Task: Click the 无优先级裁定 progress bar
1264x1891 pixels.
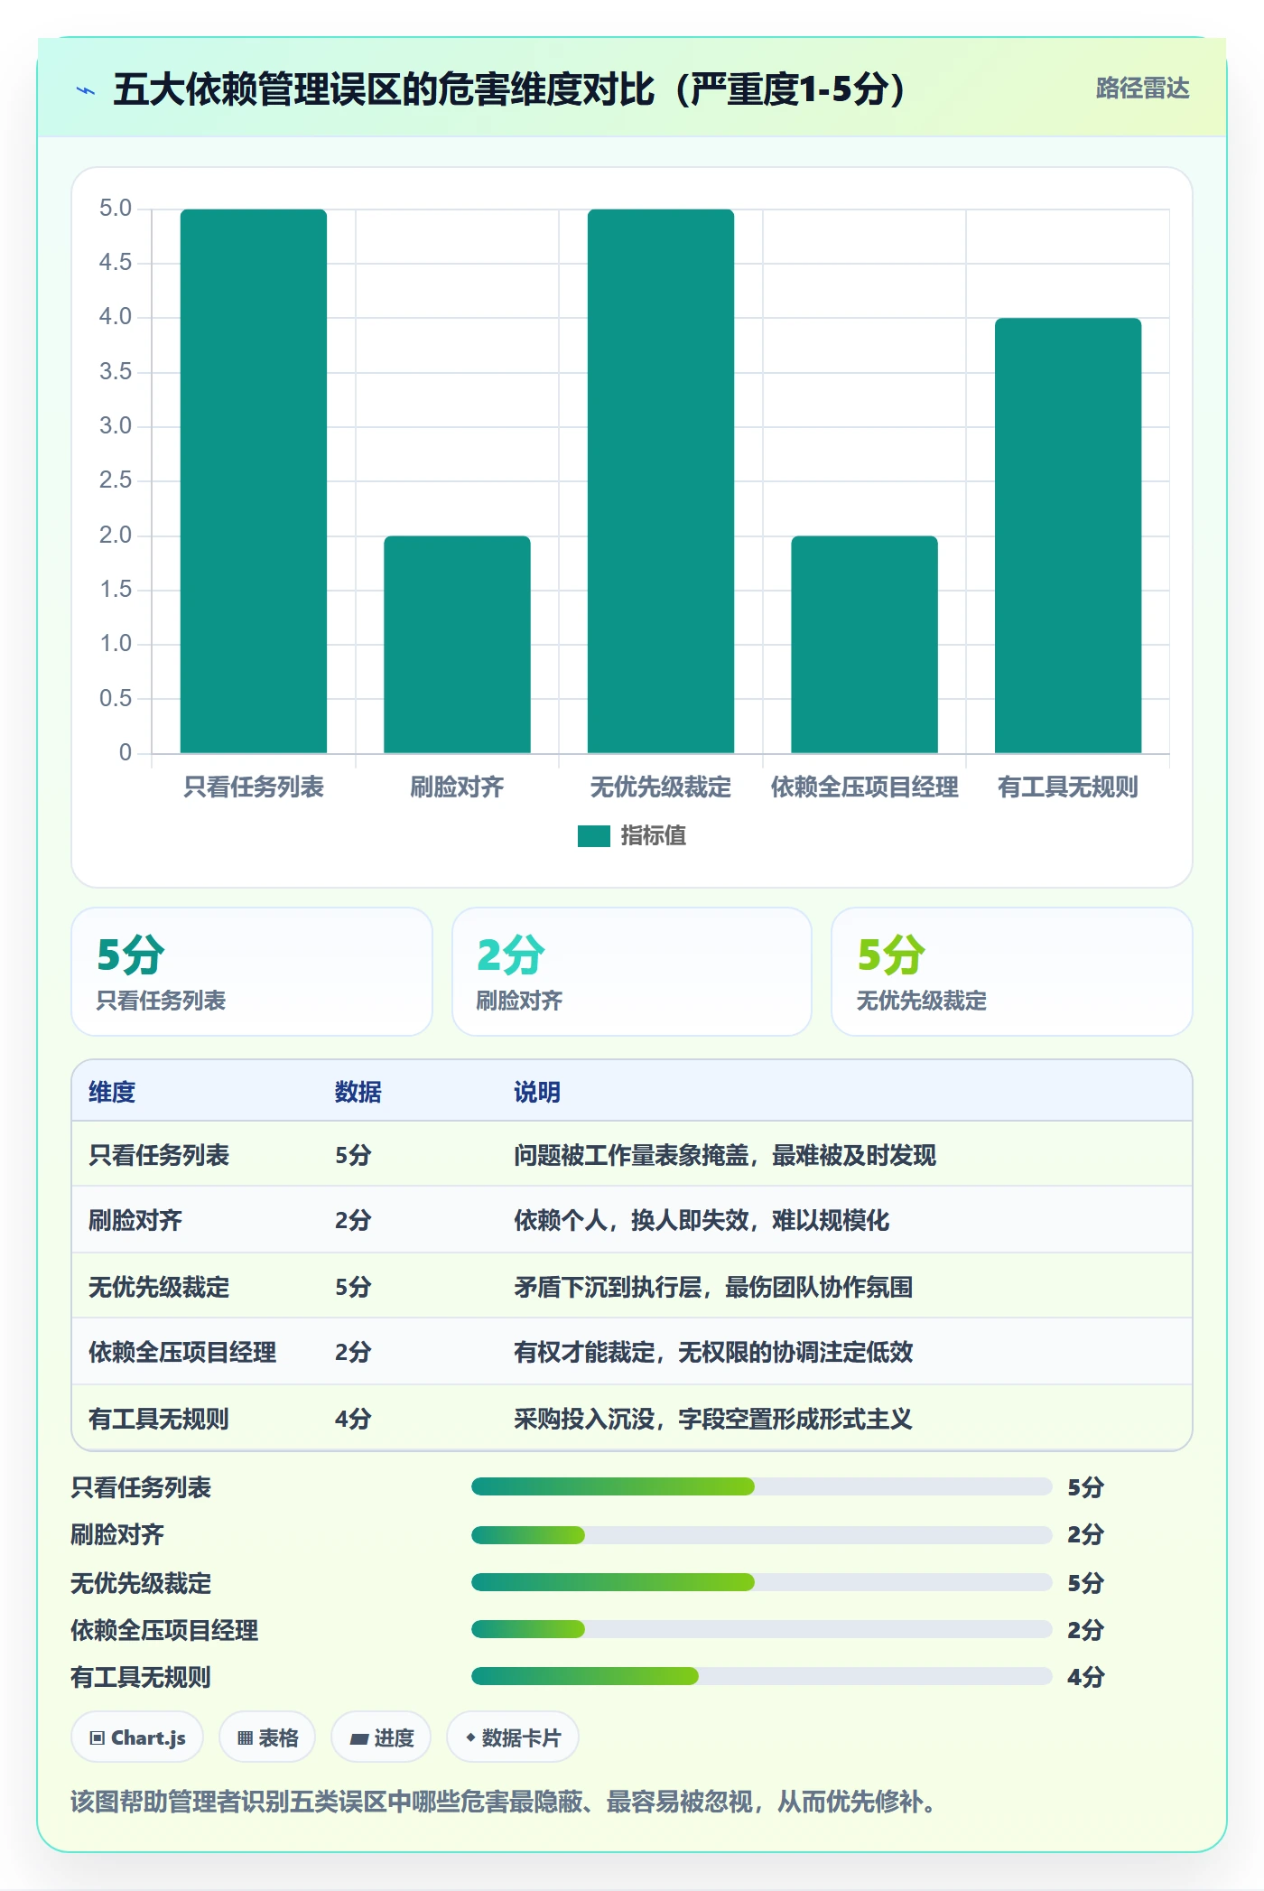Action: (761, 1582)
